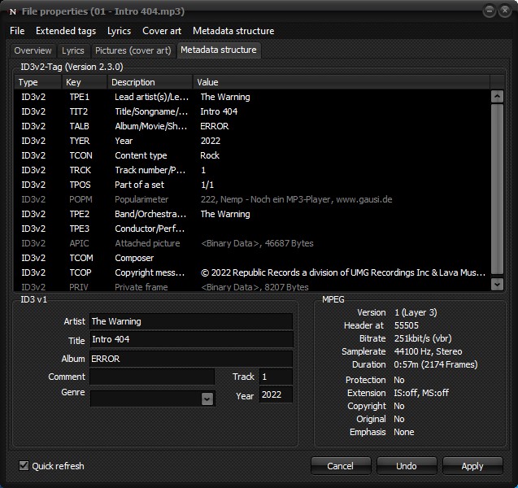Click the Nemp app icon in title bar
The width and height of the screenshot is (518, 488).
point(12,11)
